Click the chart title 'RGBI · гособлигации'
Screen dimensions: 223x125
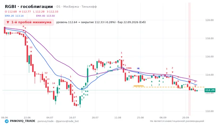[29, 7]
